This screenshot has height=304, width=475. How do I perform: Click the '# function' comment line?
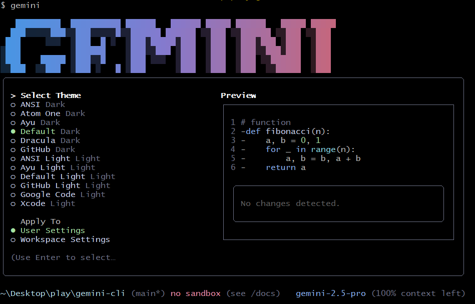tap(266, 122)
